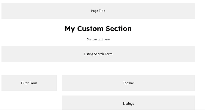
Task: Click the "Filter Form" label text
Action: coord(29,83)
